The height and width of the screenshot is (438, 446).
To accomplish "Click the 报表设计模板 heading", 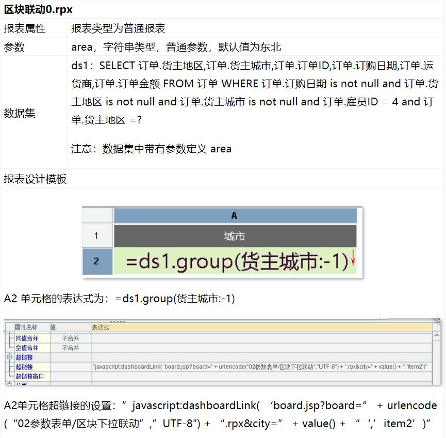I will pos(35,179).
